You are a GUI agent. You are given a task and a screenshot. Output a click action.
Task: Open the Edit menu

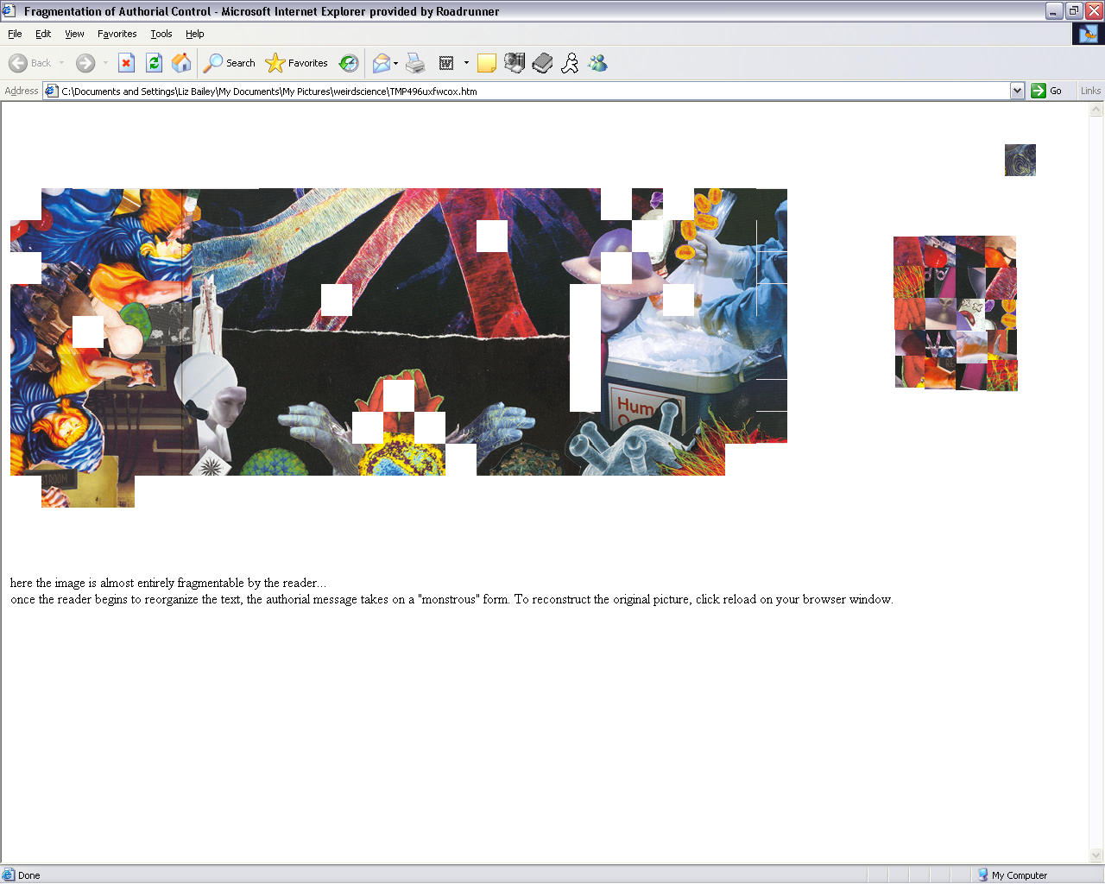click(x=43, y=34)
